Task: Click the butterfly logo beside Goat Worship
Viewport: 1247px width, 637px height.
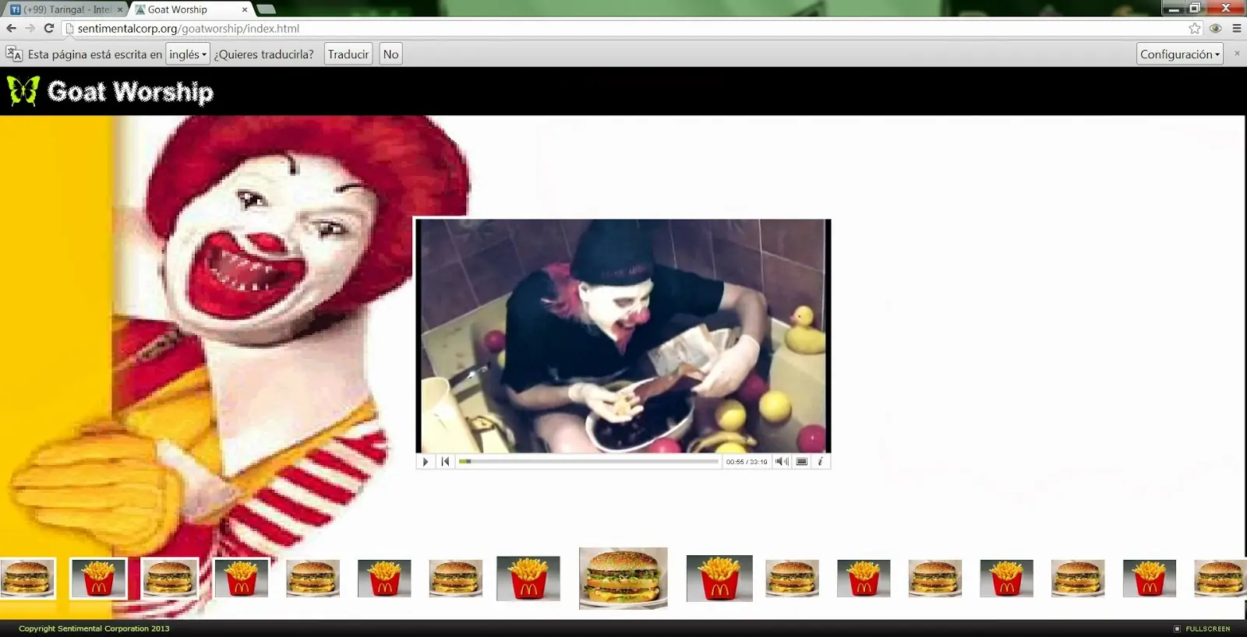Action: coord(23,91)
